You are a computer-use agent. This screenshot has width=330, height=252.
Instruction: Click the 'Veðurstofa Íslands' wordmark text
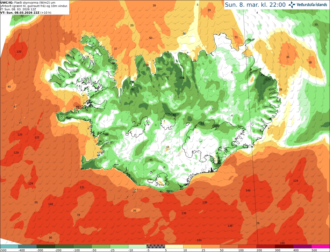point(312,5)
